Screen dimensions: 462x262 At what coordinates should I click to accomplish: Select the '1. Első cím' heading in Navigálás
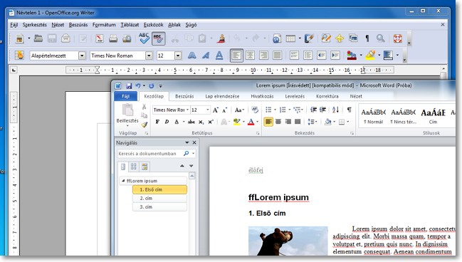(x=159, y=189)
